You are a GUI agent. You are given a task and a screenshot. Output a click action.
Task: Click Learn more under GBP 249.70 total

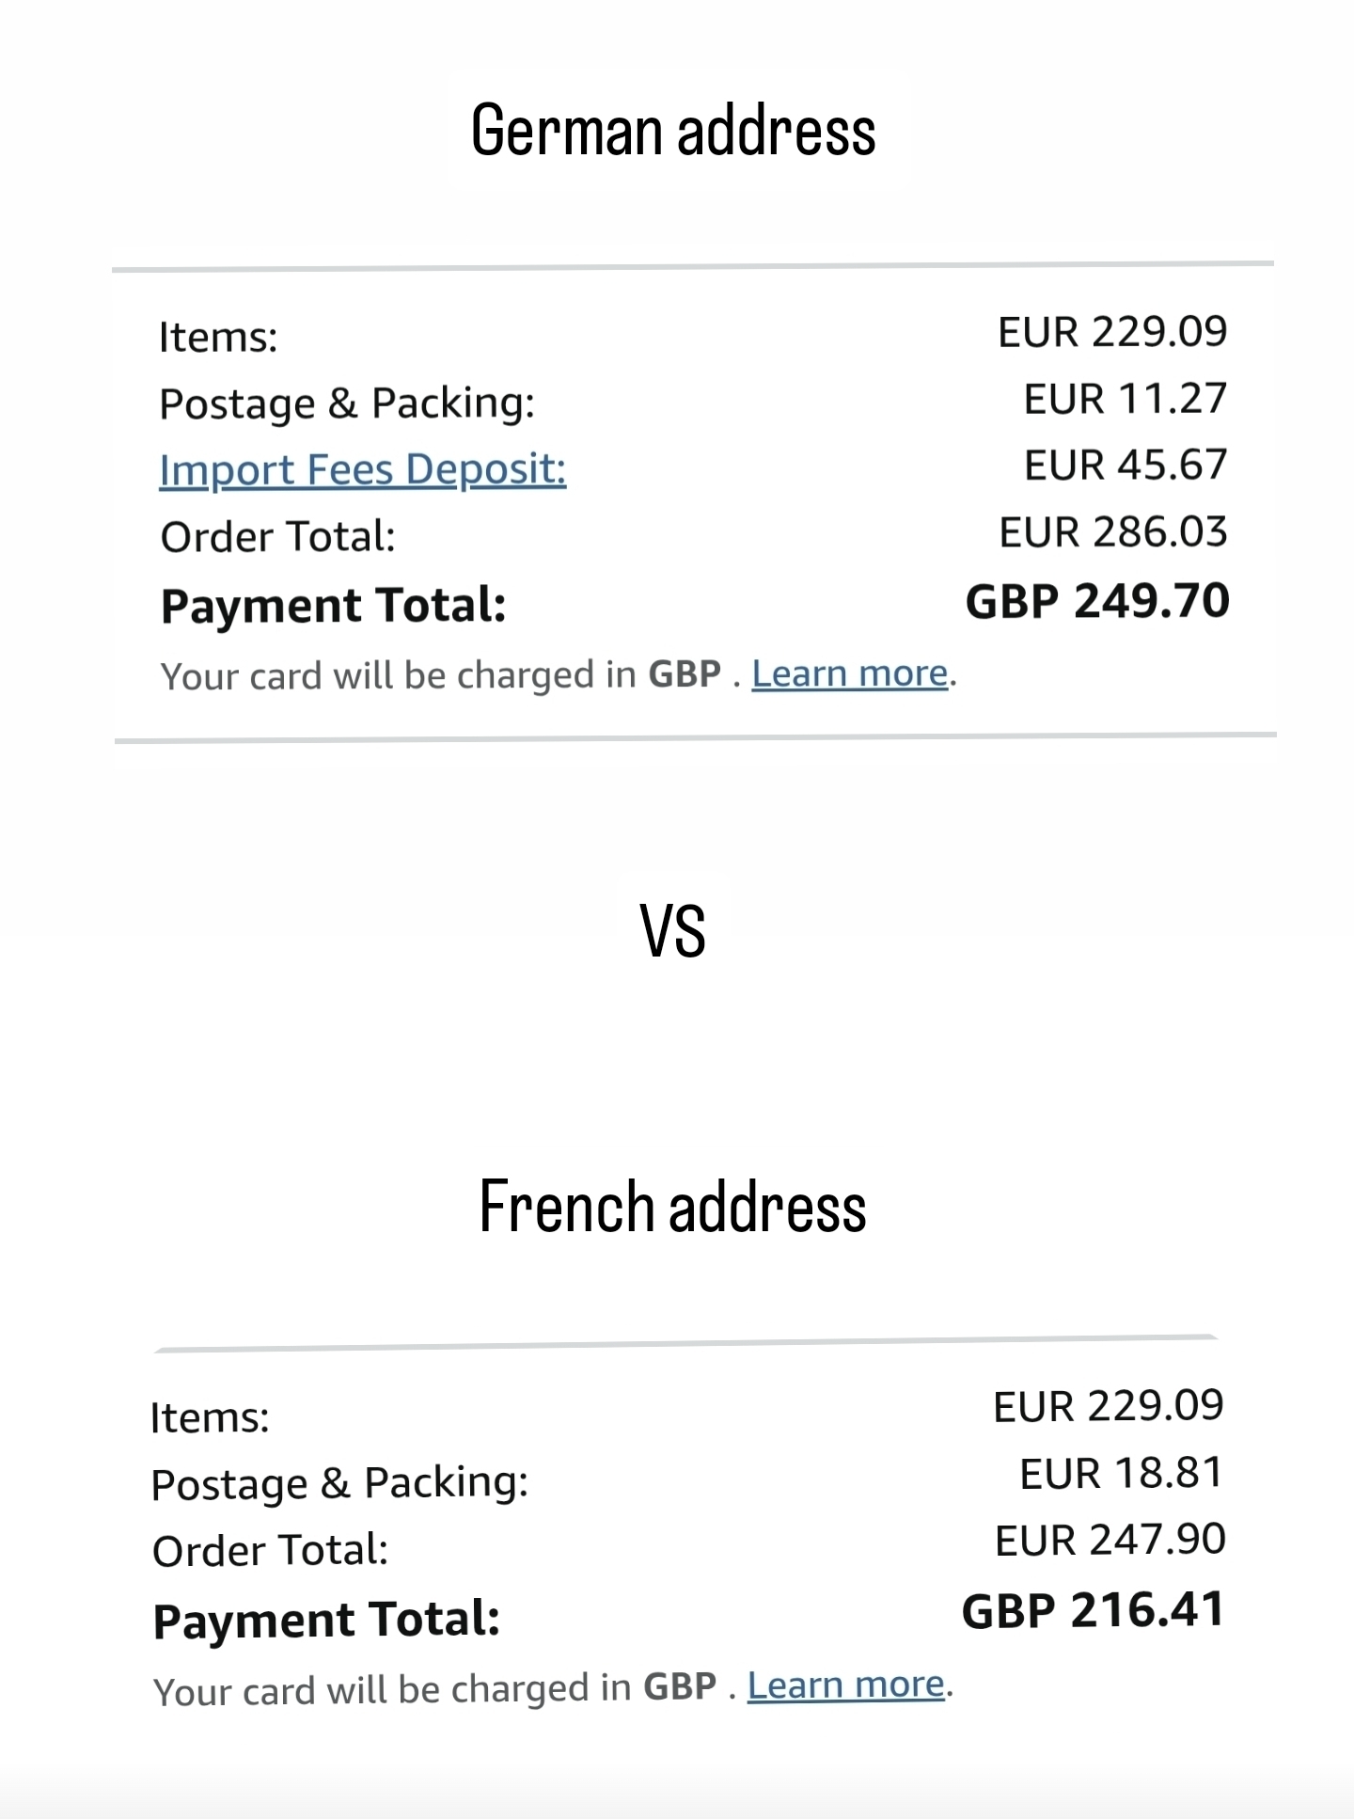pyautogui.click(x=850, y=673)
